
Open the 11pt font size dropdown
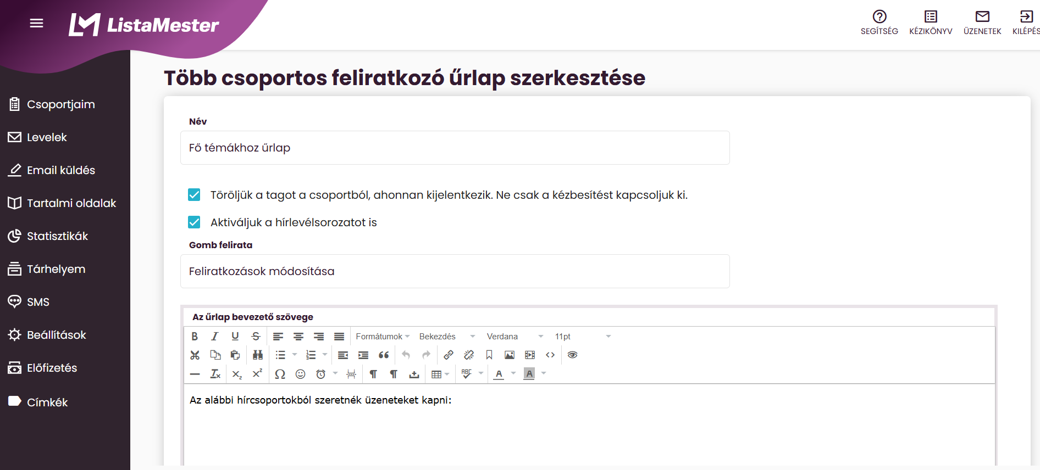point(583,337)
